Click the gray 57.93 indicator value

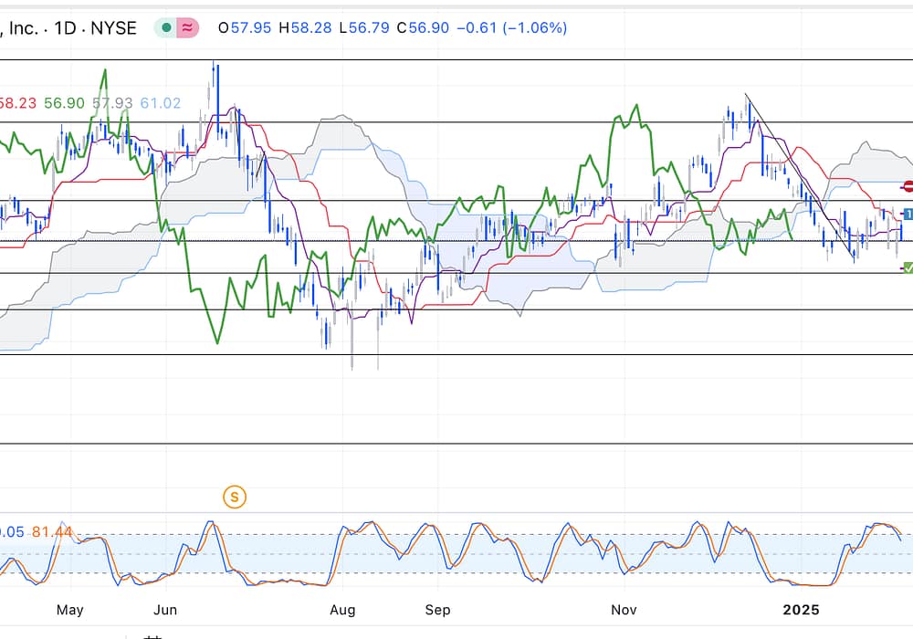click(112, 103)
